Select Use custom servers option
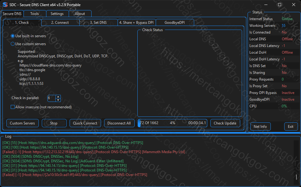Image resolution: width=301 pixels, height=187 pixels. pos(13,44)
